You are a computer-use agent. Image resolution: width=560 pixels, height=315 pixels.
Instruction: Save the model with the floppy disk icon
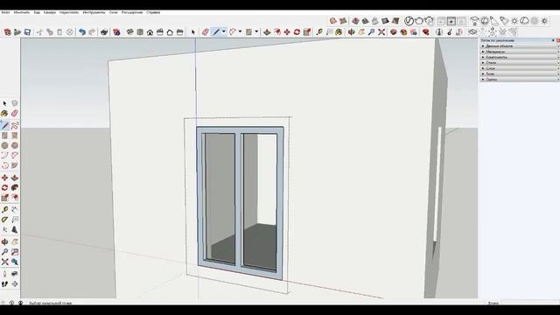point(27,32)
